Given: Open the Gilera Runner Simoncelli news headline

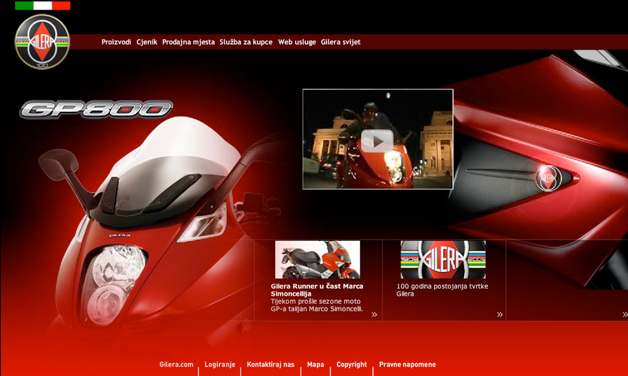Looking at the screenshot, I should 317,289.
